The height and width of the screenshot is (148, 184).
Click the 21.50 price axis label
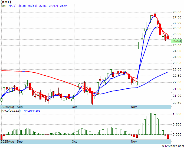[x=177, y=89]
